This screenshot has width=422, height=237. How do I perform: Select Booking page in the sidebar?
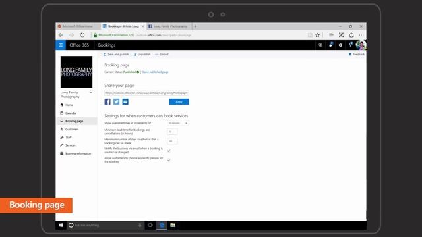[77, 121]
